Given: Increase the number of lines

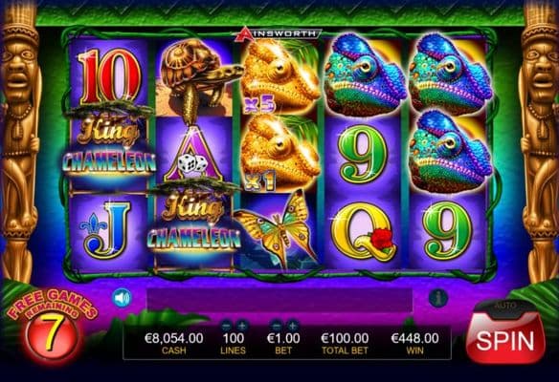Looking at the screenshot, I should 242,325.
